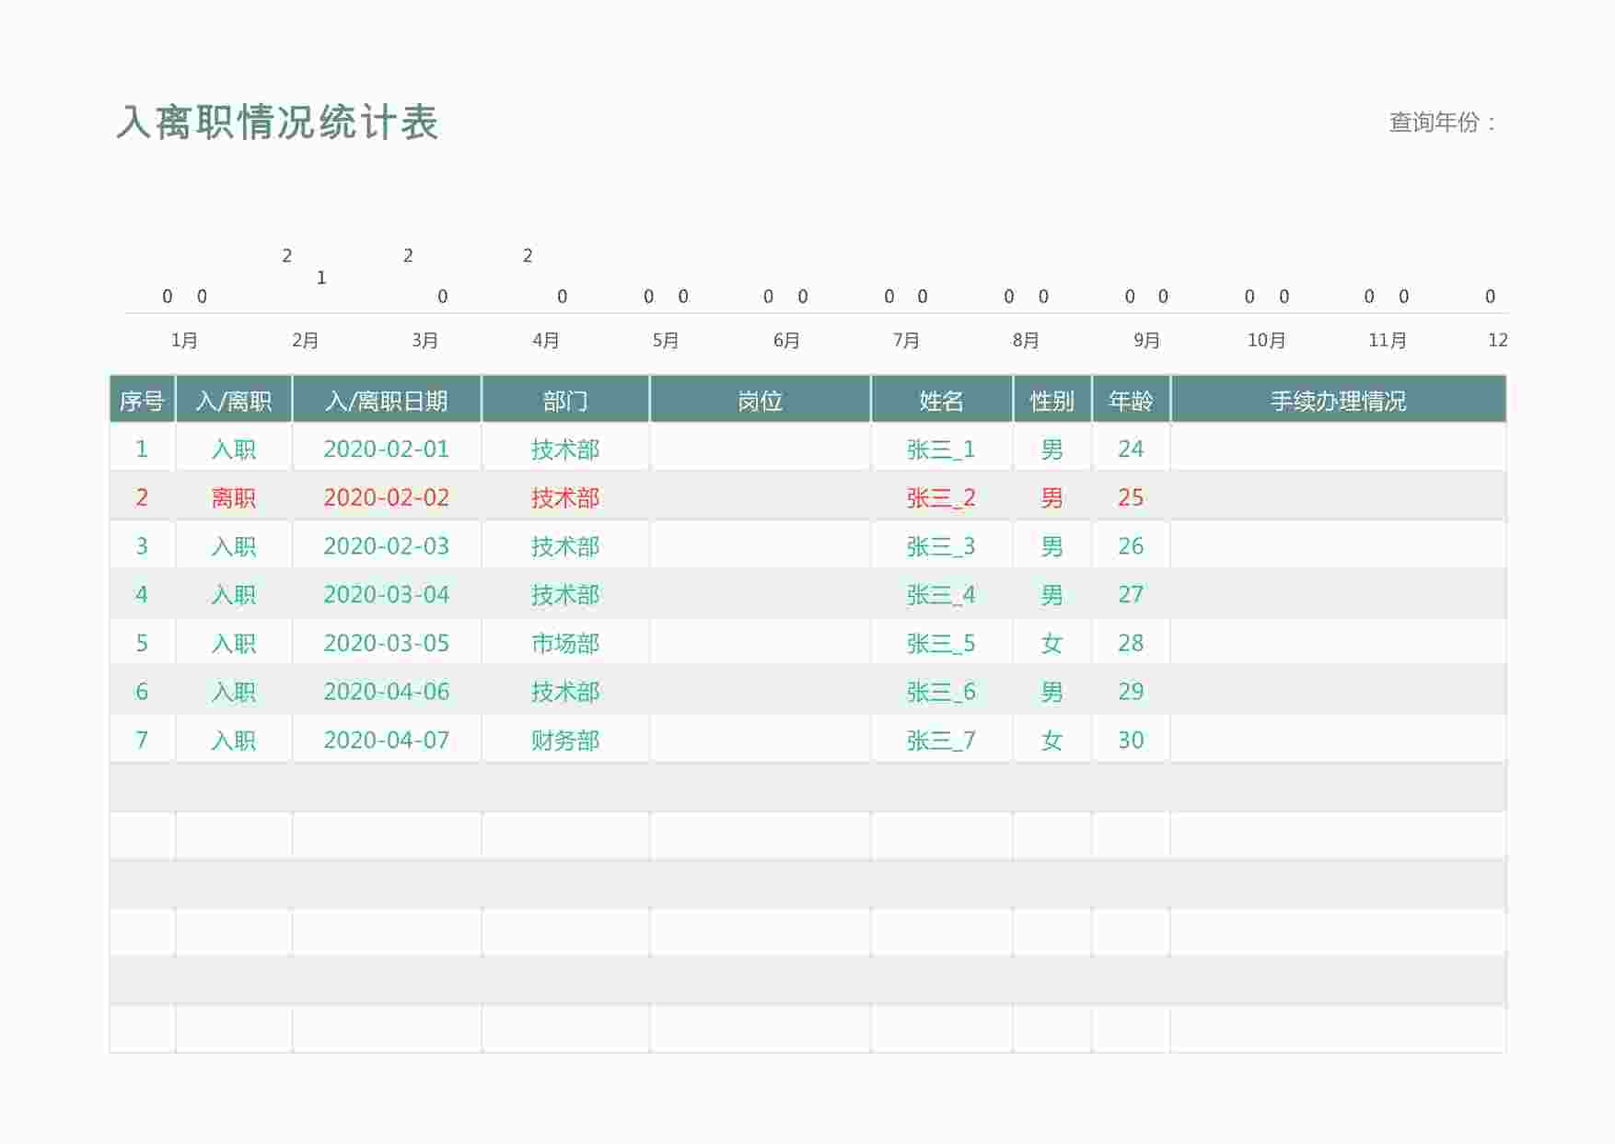Click the 1月 chart axis label

[184, 340]
